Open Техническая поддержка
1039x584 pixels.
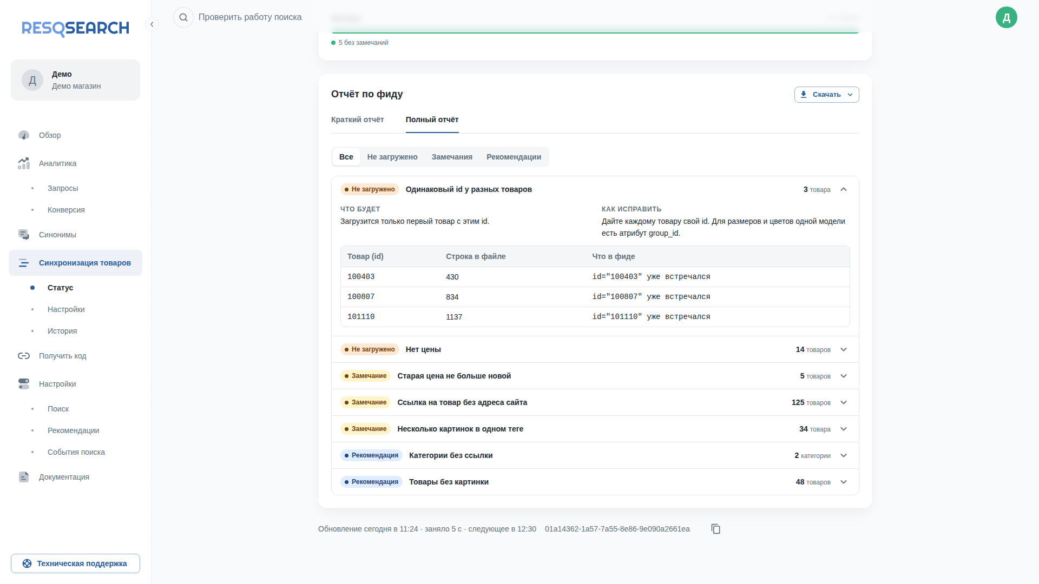click(x=75, y=563)
